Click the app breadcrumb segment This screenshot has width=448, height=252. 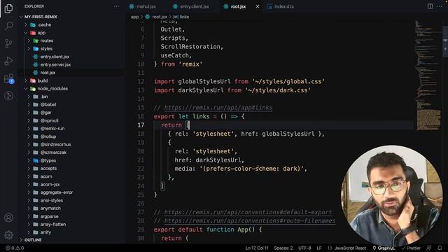click(x=134, y=17)
